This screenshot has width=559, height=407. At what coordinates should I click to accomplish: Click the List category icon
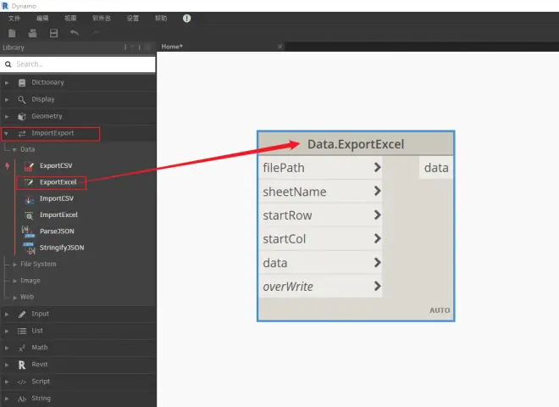22,331
